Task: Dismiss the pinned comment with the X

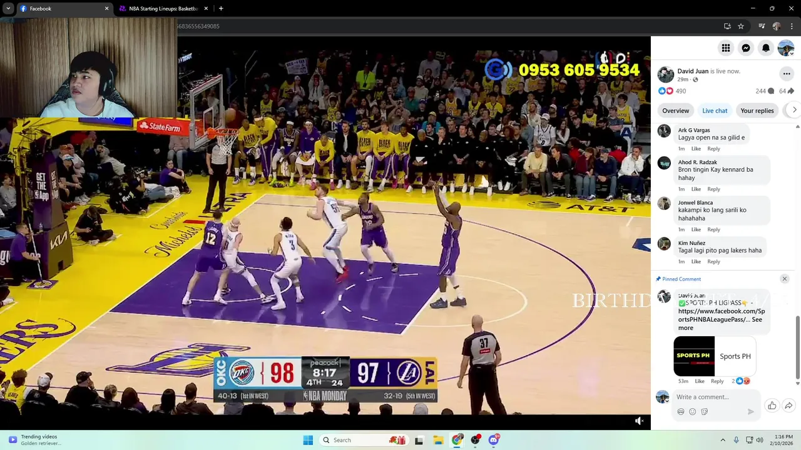Action: [785, 279]
